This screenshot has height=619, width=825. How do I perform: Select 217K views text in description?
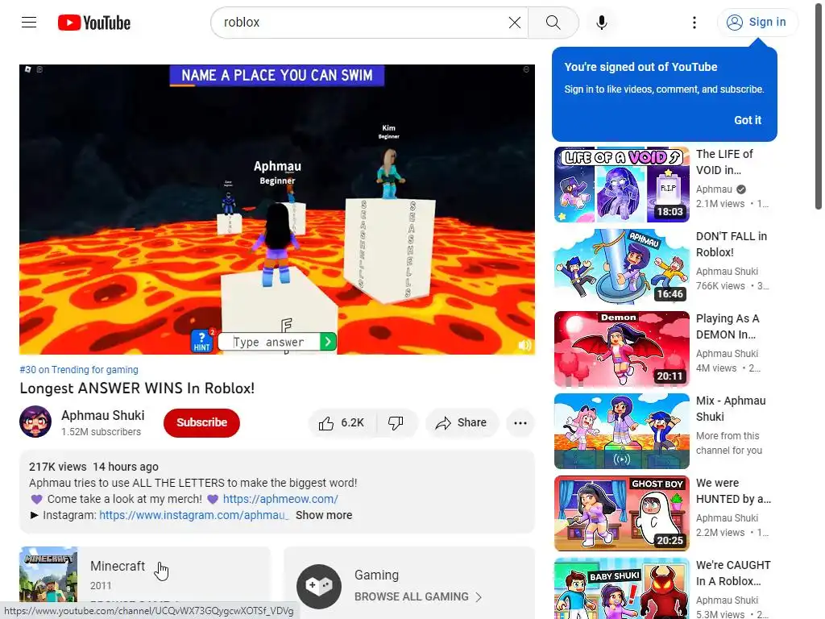[57, 467]
